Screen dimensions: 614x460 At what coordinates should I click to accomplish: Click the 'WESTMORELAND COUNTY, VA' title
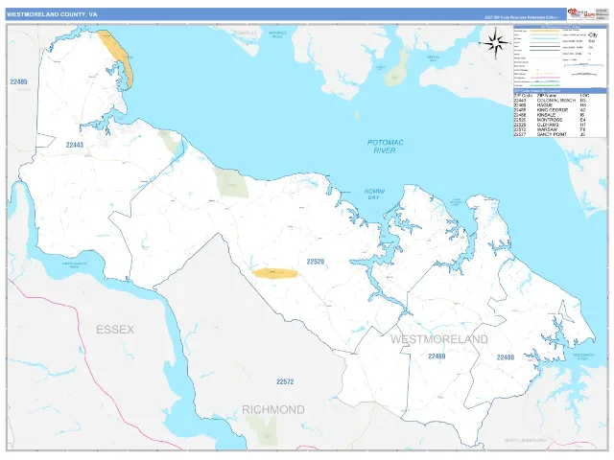click(x=52, y=14)
